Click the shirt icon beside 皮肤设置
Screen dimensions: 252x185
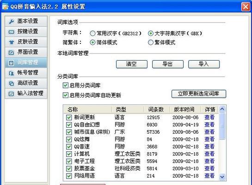click(x=11, y=42)
